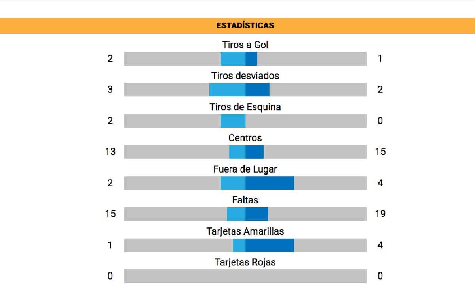
Task: Click the right Faltas value 19
Action: 380,214
